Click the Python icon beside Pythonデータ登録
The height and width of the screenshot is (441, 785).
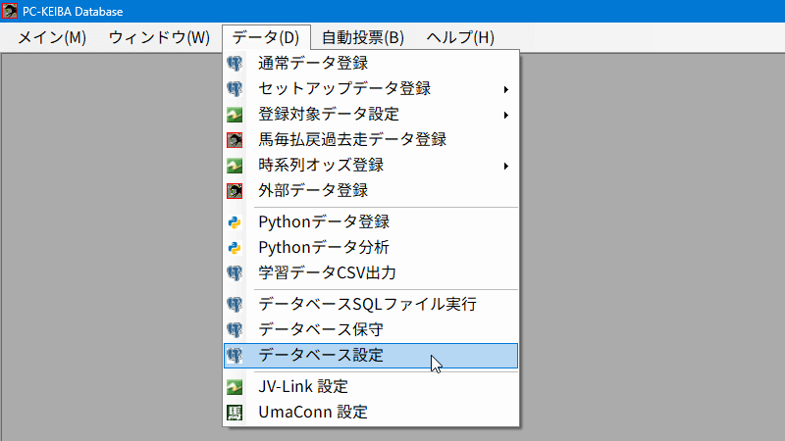235,222
